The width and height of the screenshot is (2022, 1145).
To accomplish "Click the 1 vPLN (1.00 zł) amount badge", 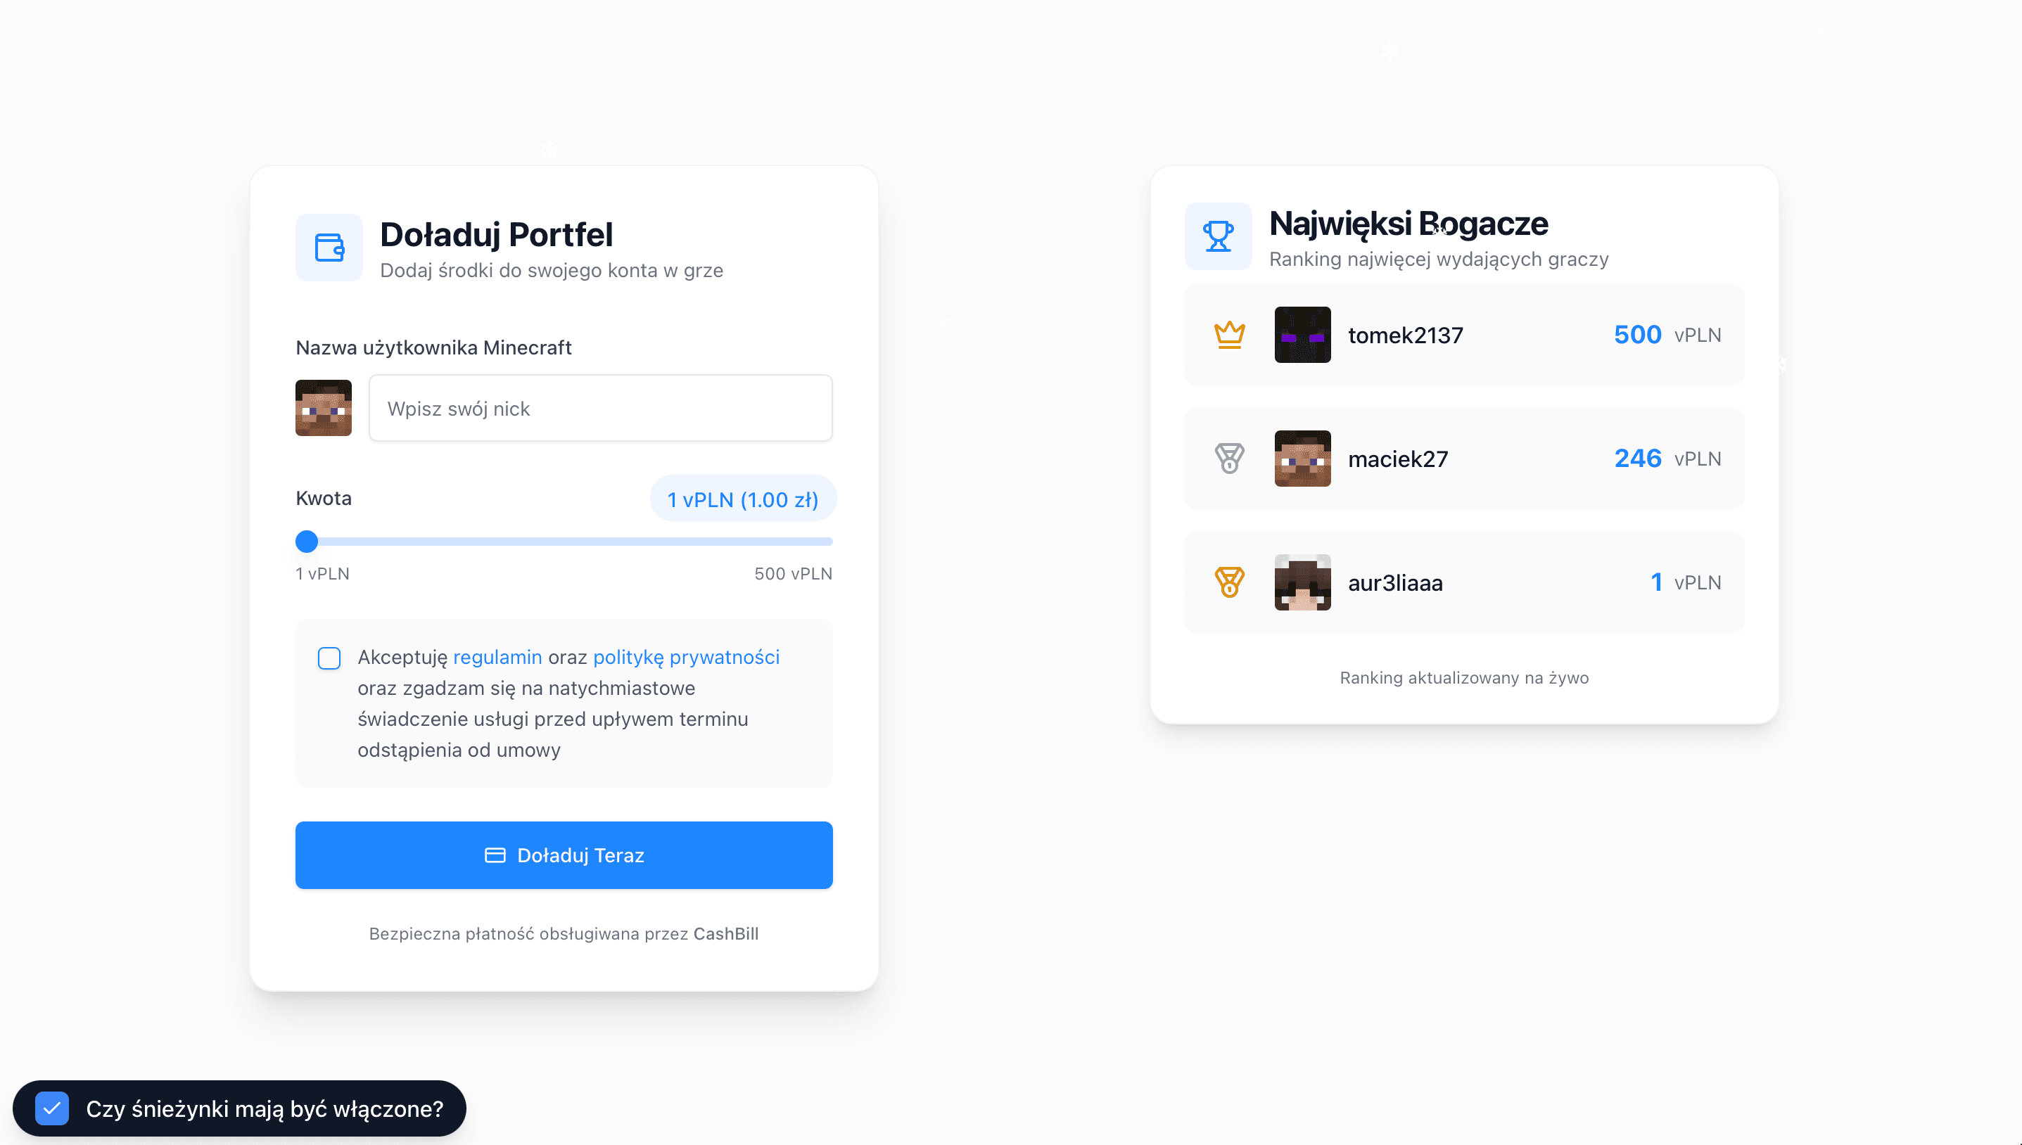I will tap(742, 499).
